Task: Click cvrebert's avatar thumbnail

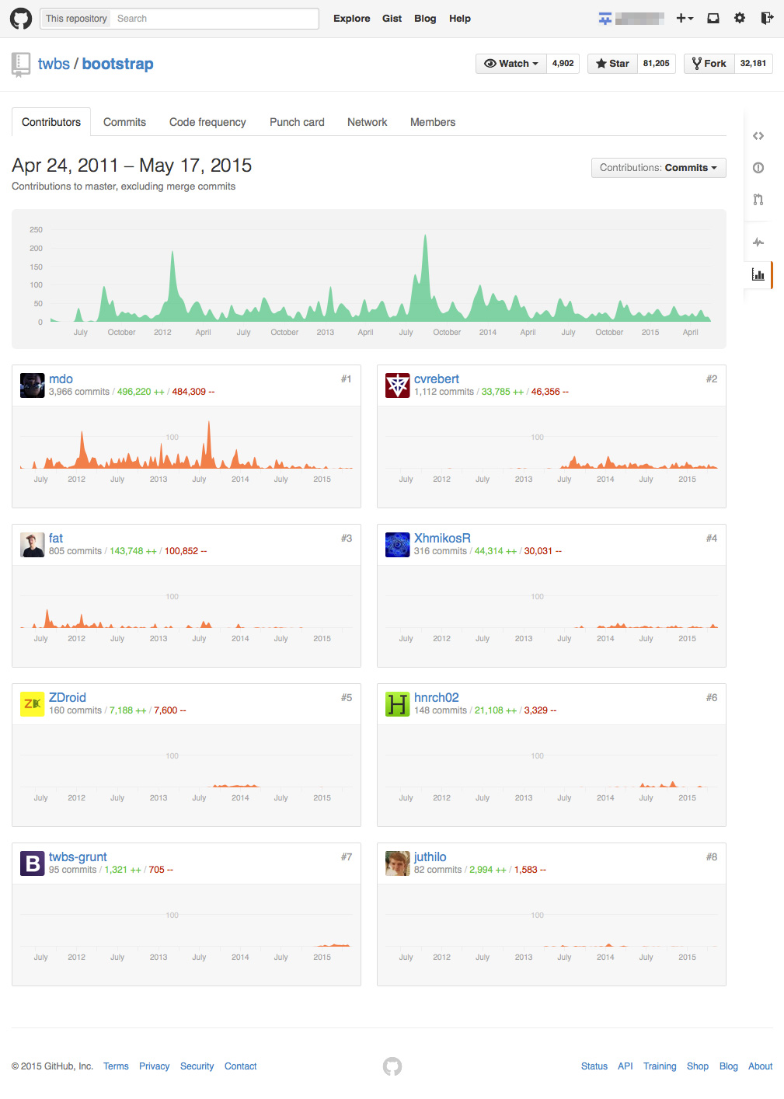Action: tap(397, 386)
